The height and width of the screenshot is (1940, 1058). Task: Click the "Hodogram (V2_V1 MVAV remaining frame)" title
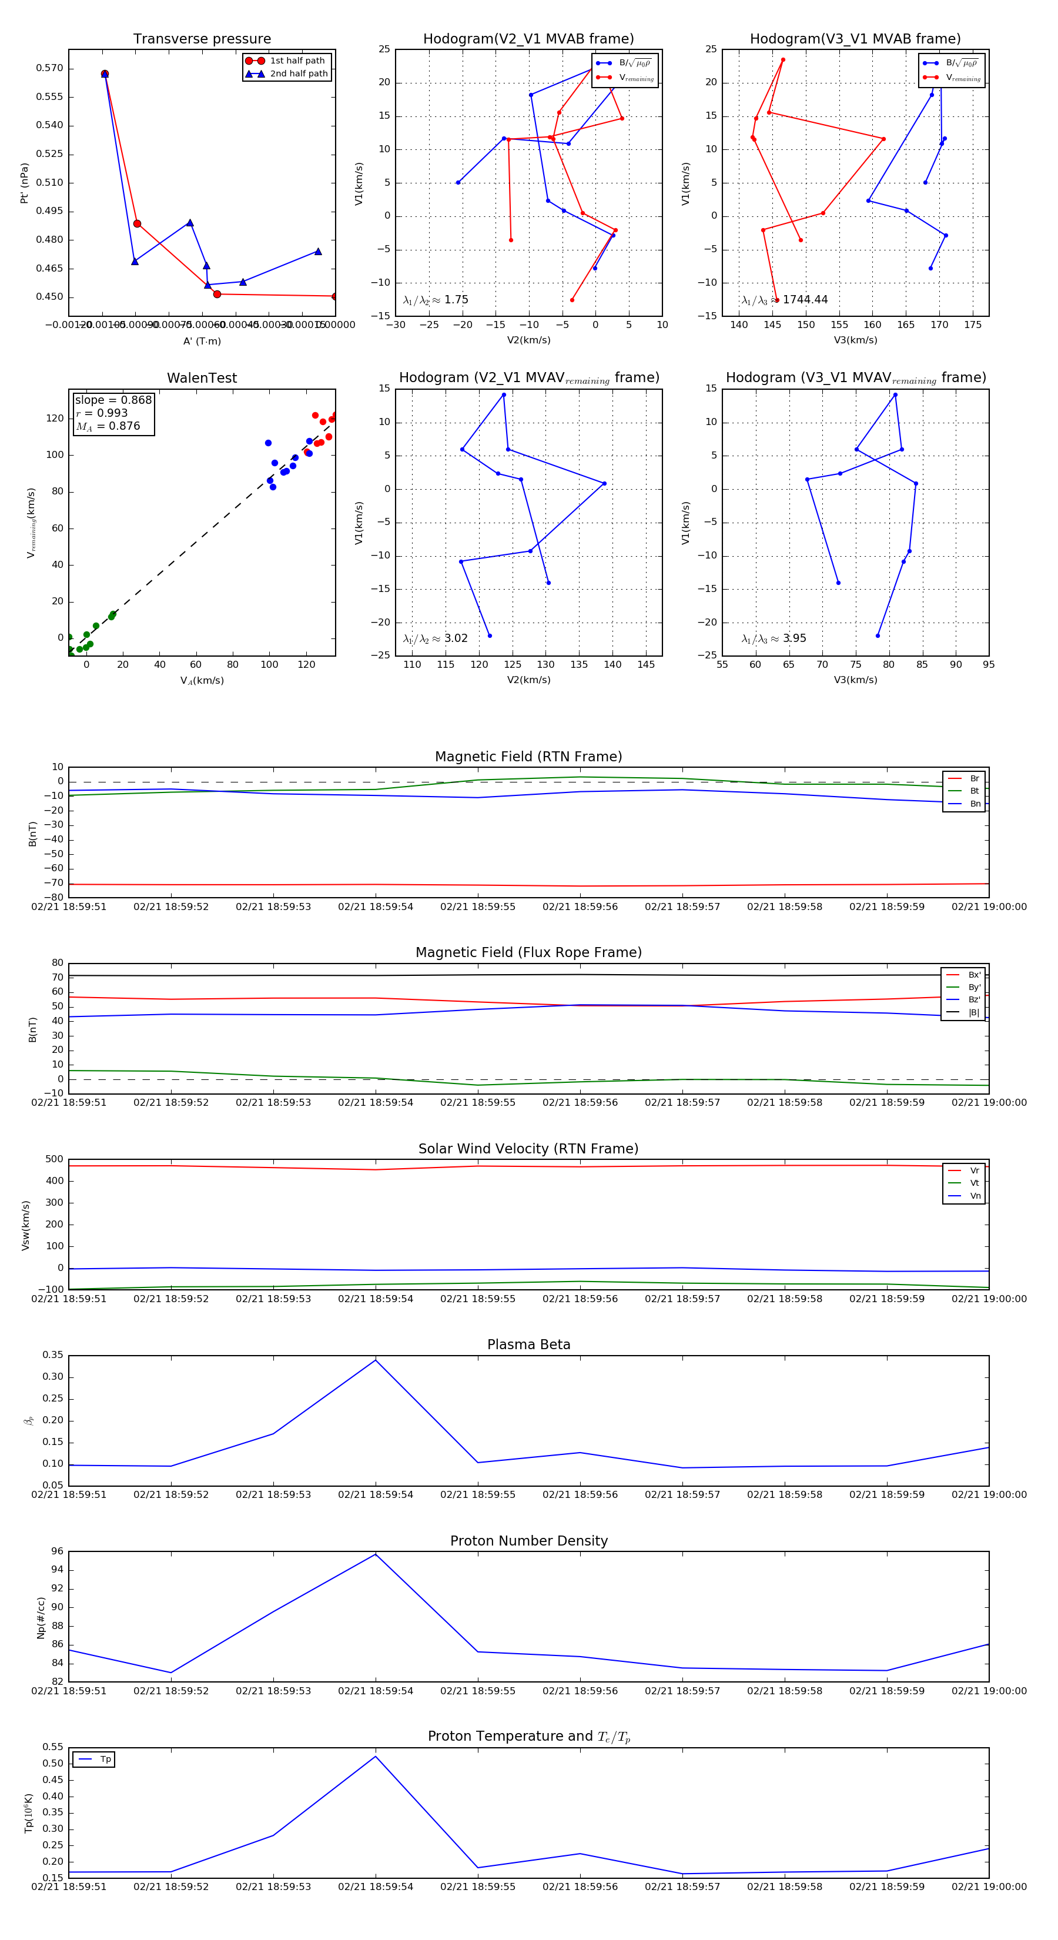[x=528, y=378]
